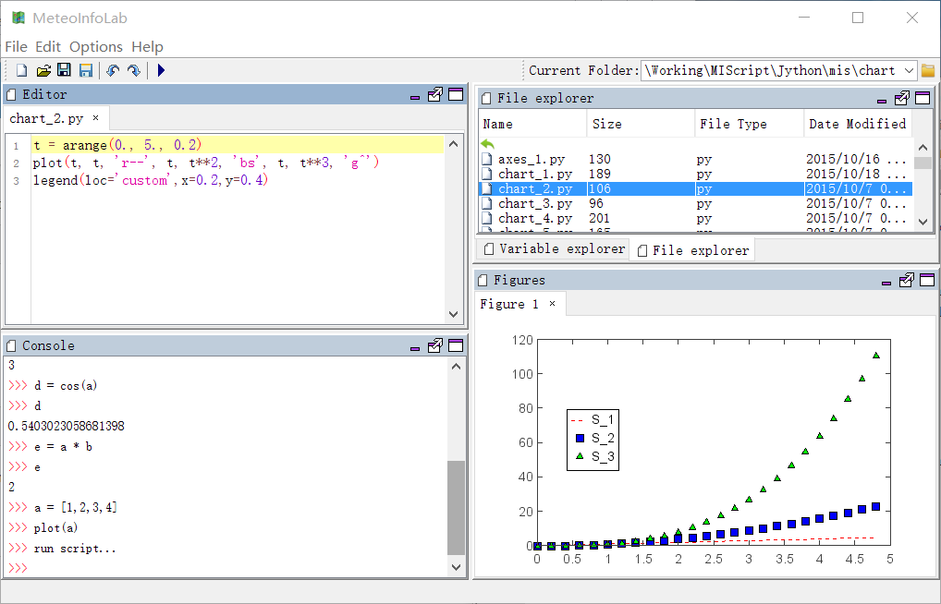941x604 pixels.
Task: Redo the last undone edit
Action: [134, 70]
